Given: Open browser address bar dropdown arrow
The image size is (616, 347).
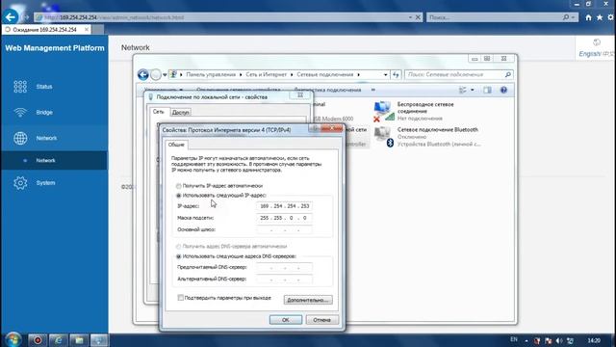Looking at the screenshot, I should click(410, 17).
